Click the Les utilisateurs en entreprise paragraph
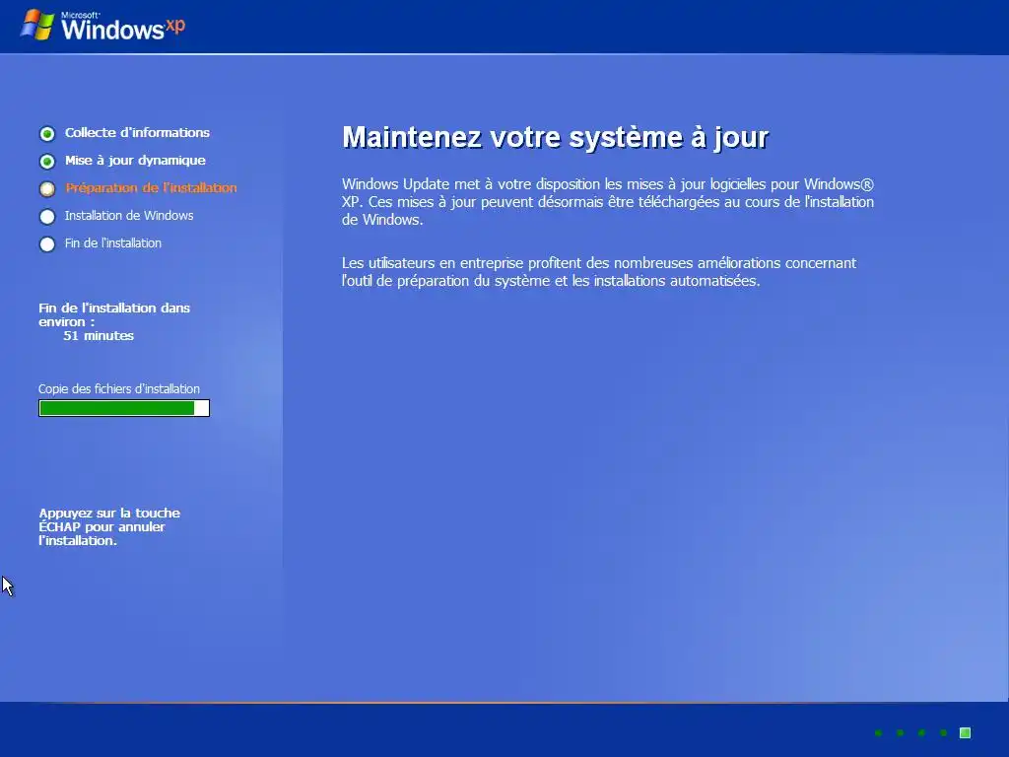This screenshot has height=757, width=1009. point(598,272)
